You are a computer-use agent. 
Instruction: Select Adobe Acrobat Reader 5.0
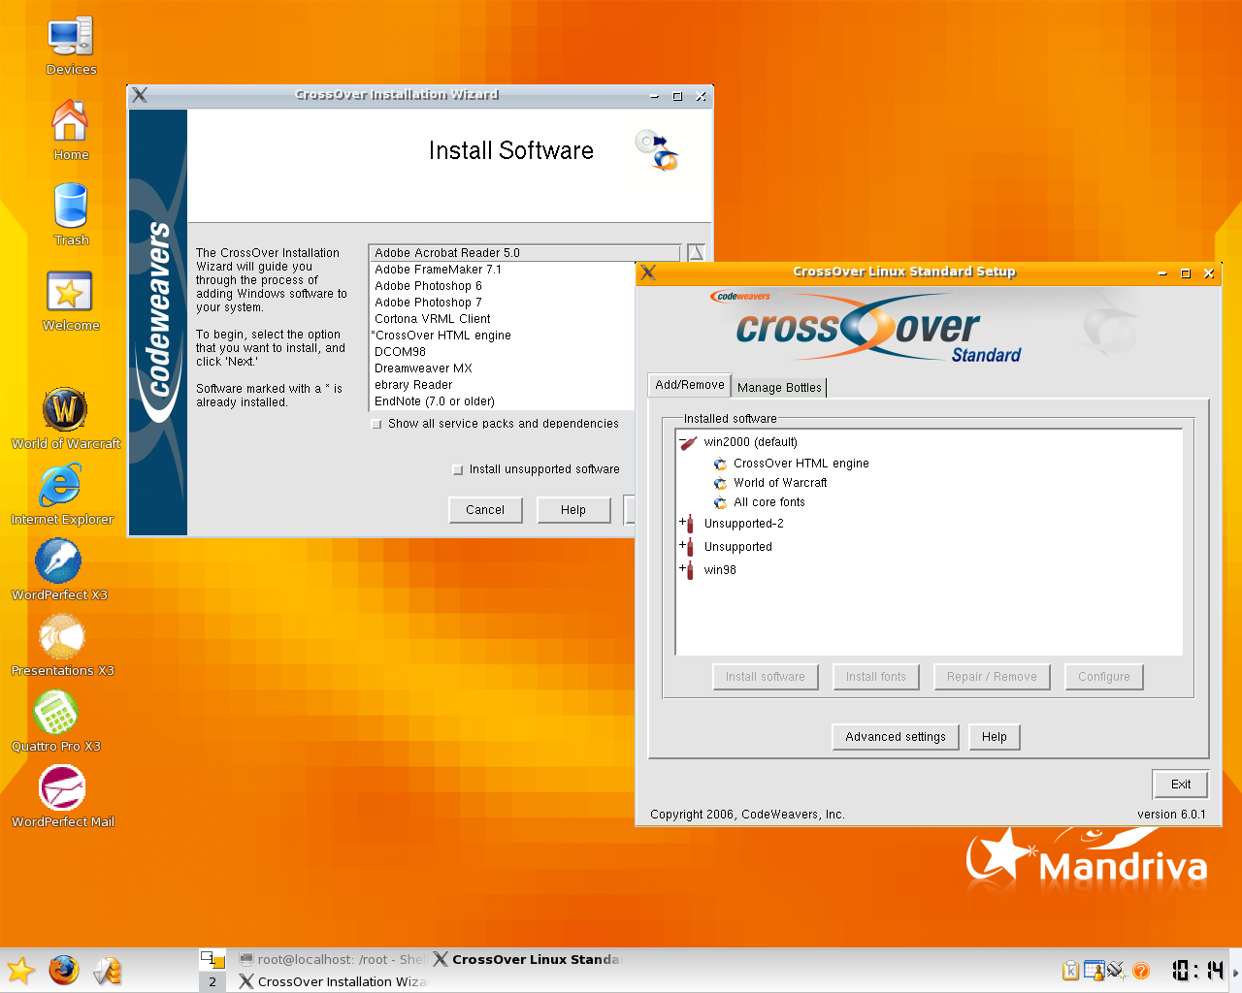(x=524, y=253)
